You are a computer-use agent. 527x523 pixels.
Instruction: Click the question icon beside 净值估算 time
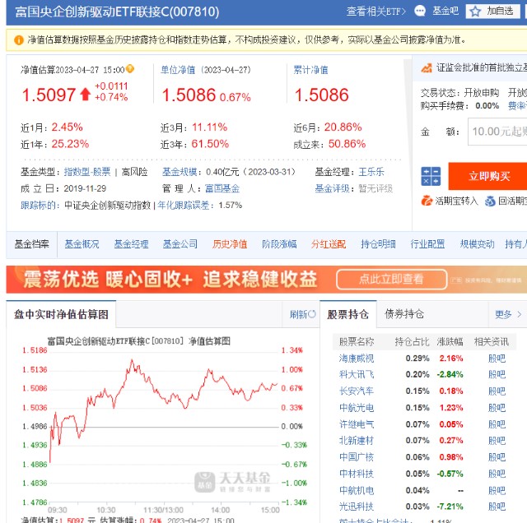[130, 69]
